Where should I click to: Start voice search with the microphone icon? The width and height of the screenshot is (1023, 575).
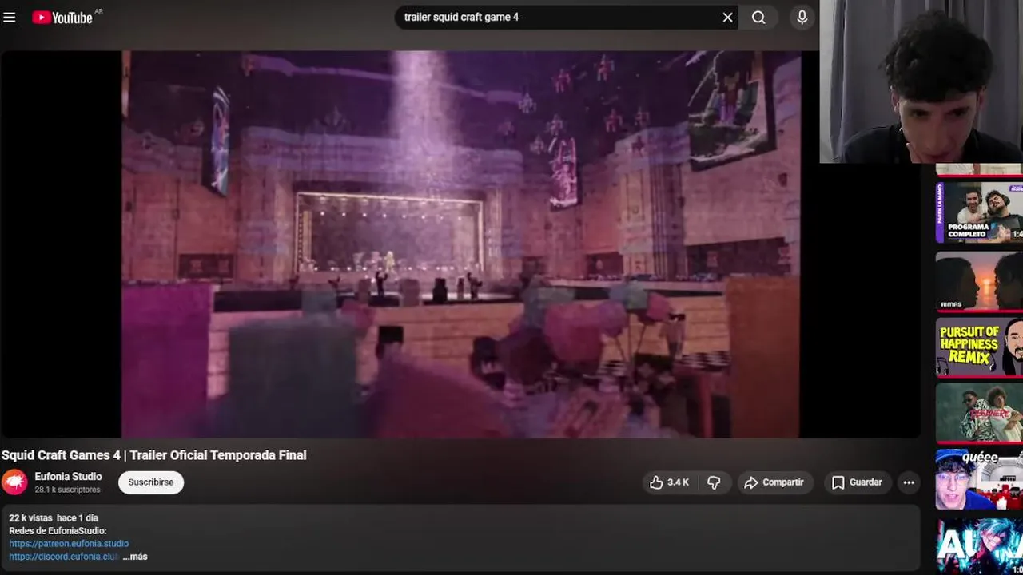click(x=802, y=18)
